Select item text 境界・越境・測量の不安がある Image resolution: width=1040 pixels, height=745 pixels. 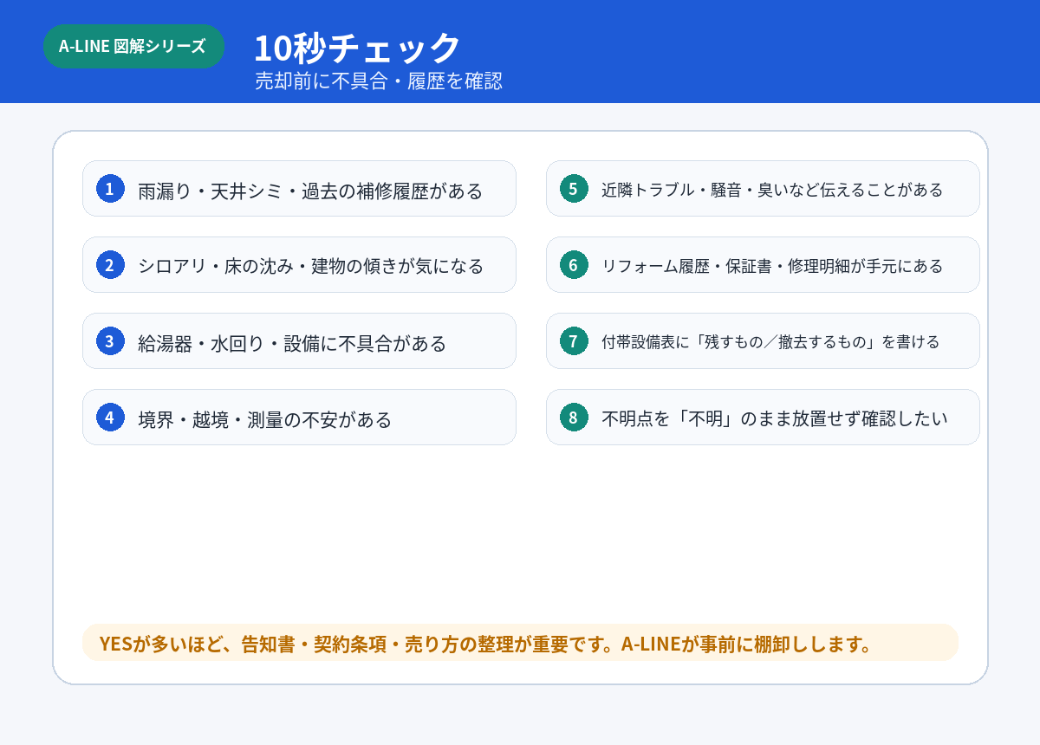pos(265,419)
